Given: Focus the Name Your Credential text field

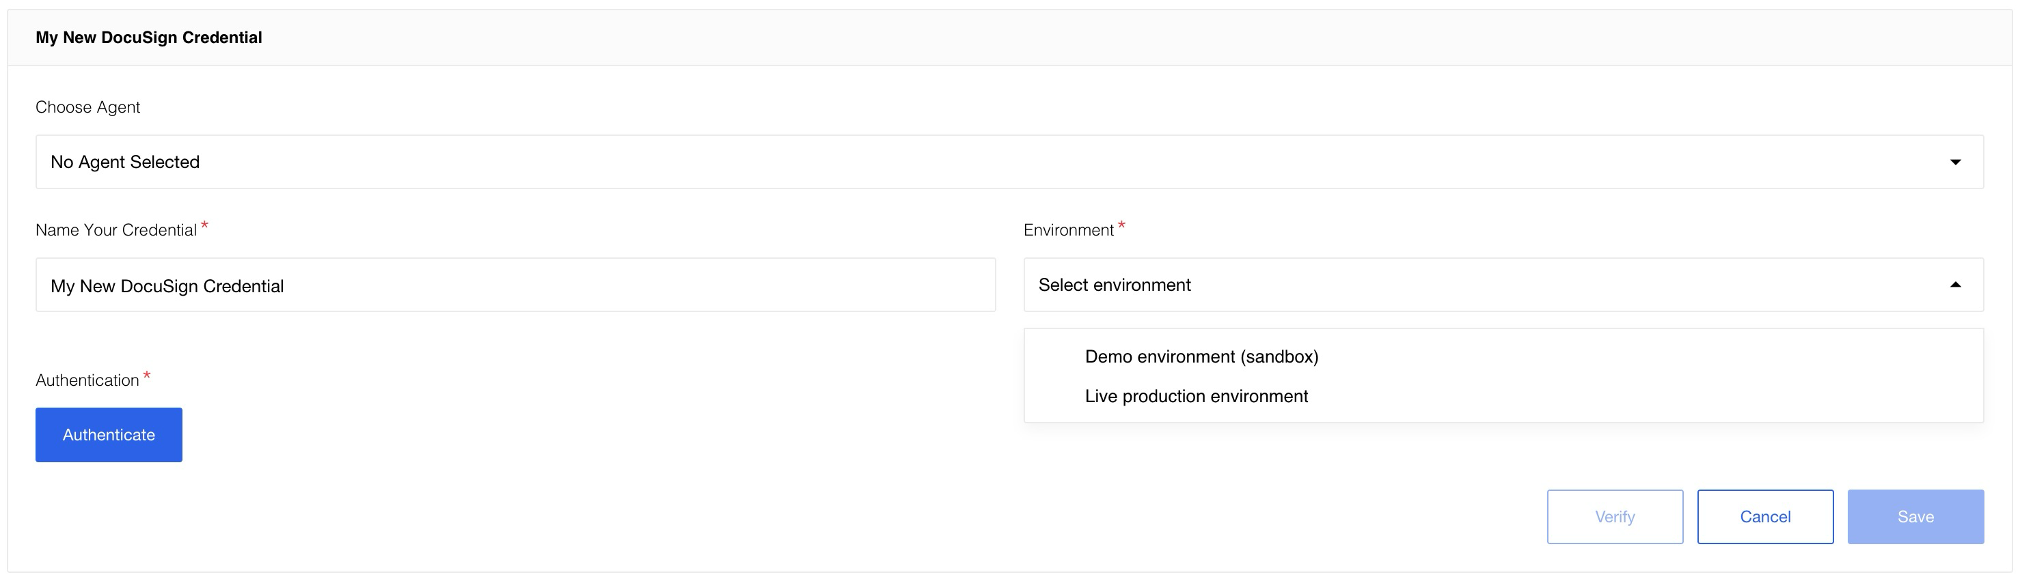Looking at the screenshot, I should click(x=515, y=286).
